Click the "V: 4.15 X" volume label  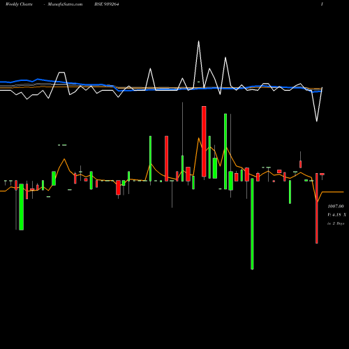click(x=336, y=215)
